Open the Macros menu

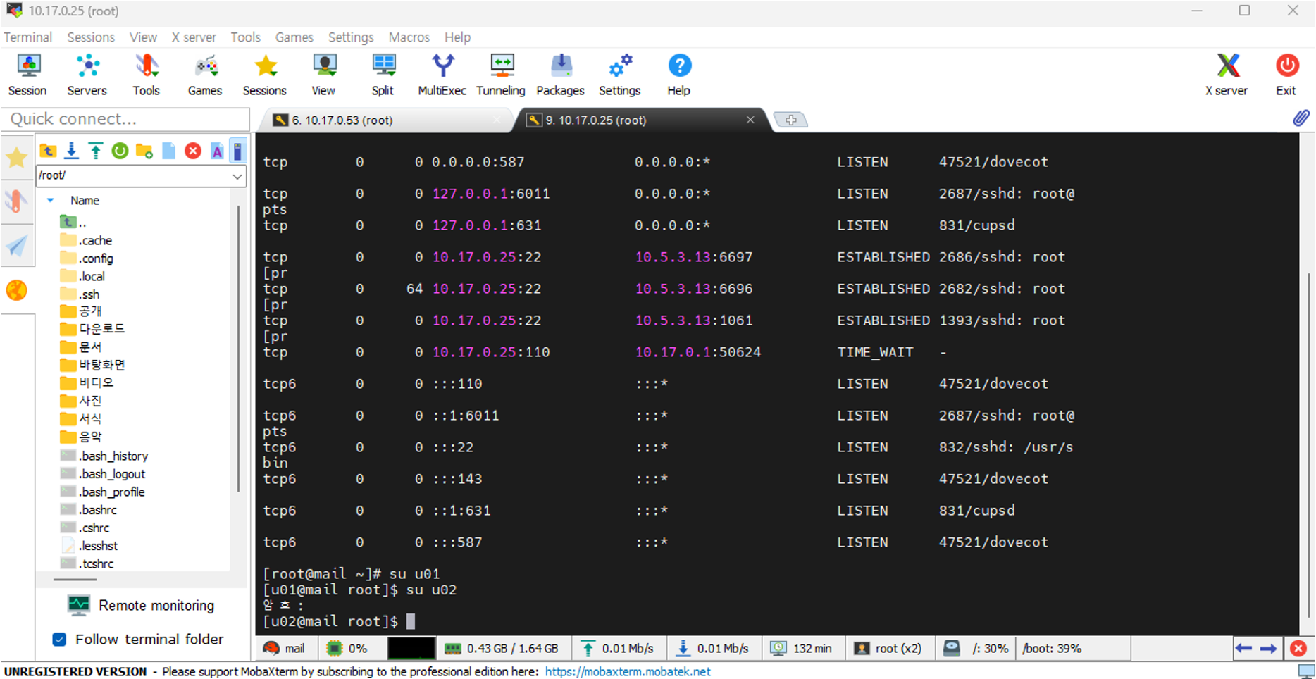click(409, 37)
